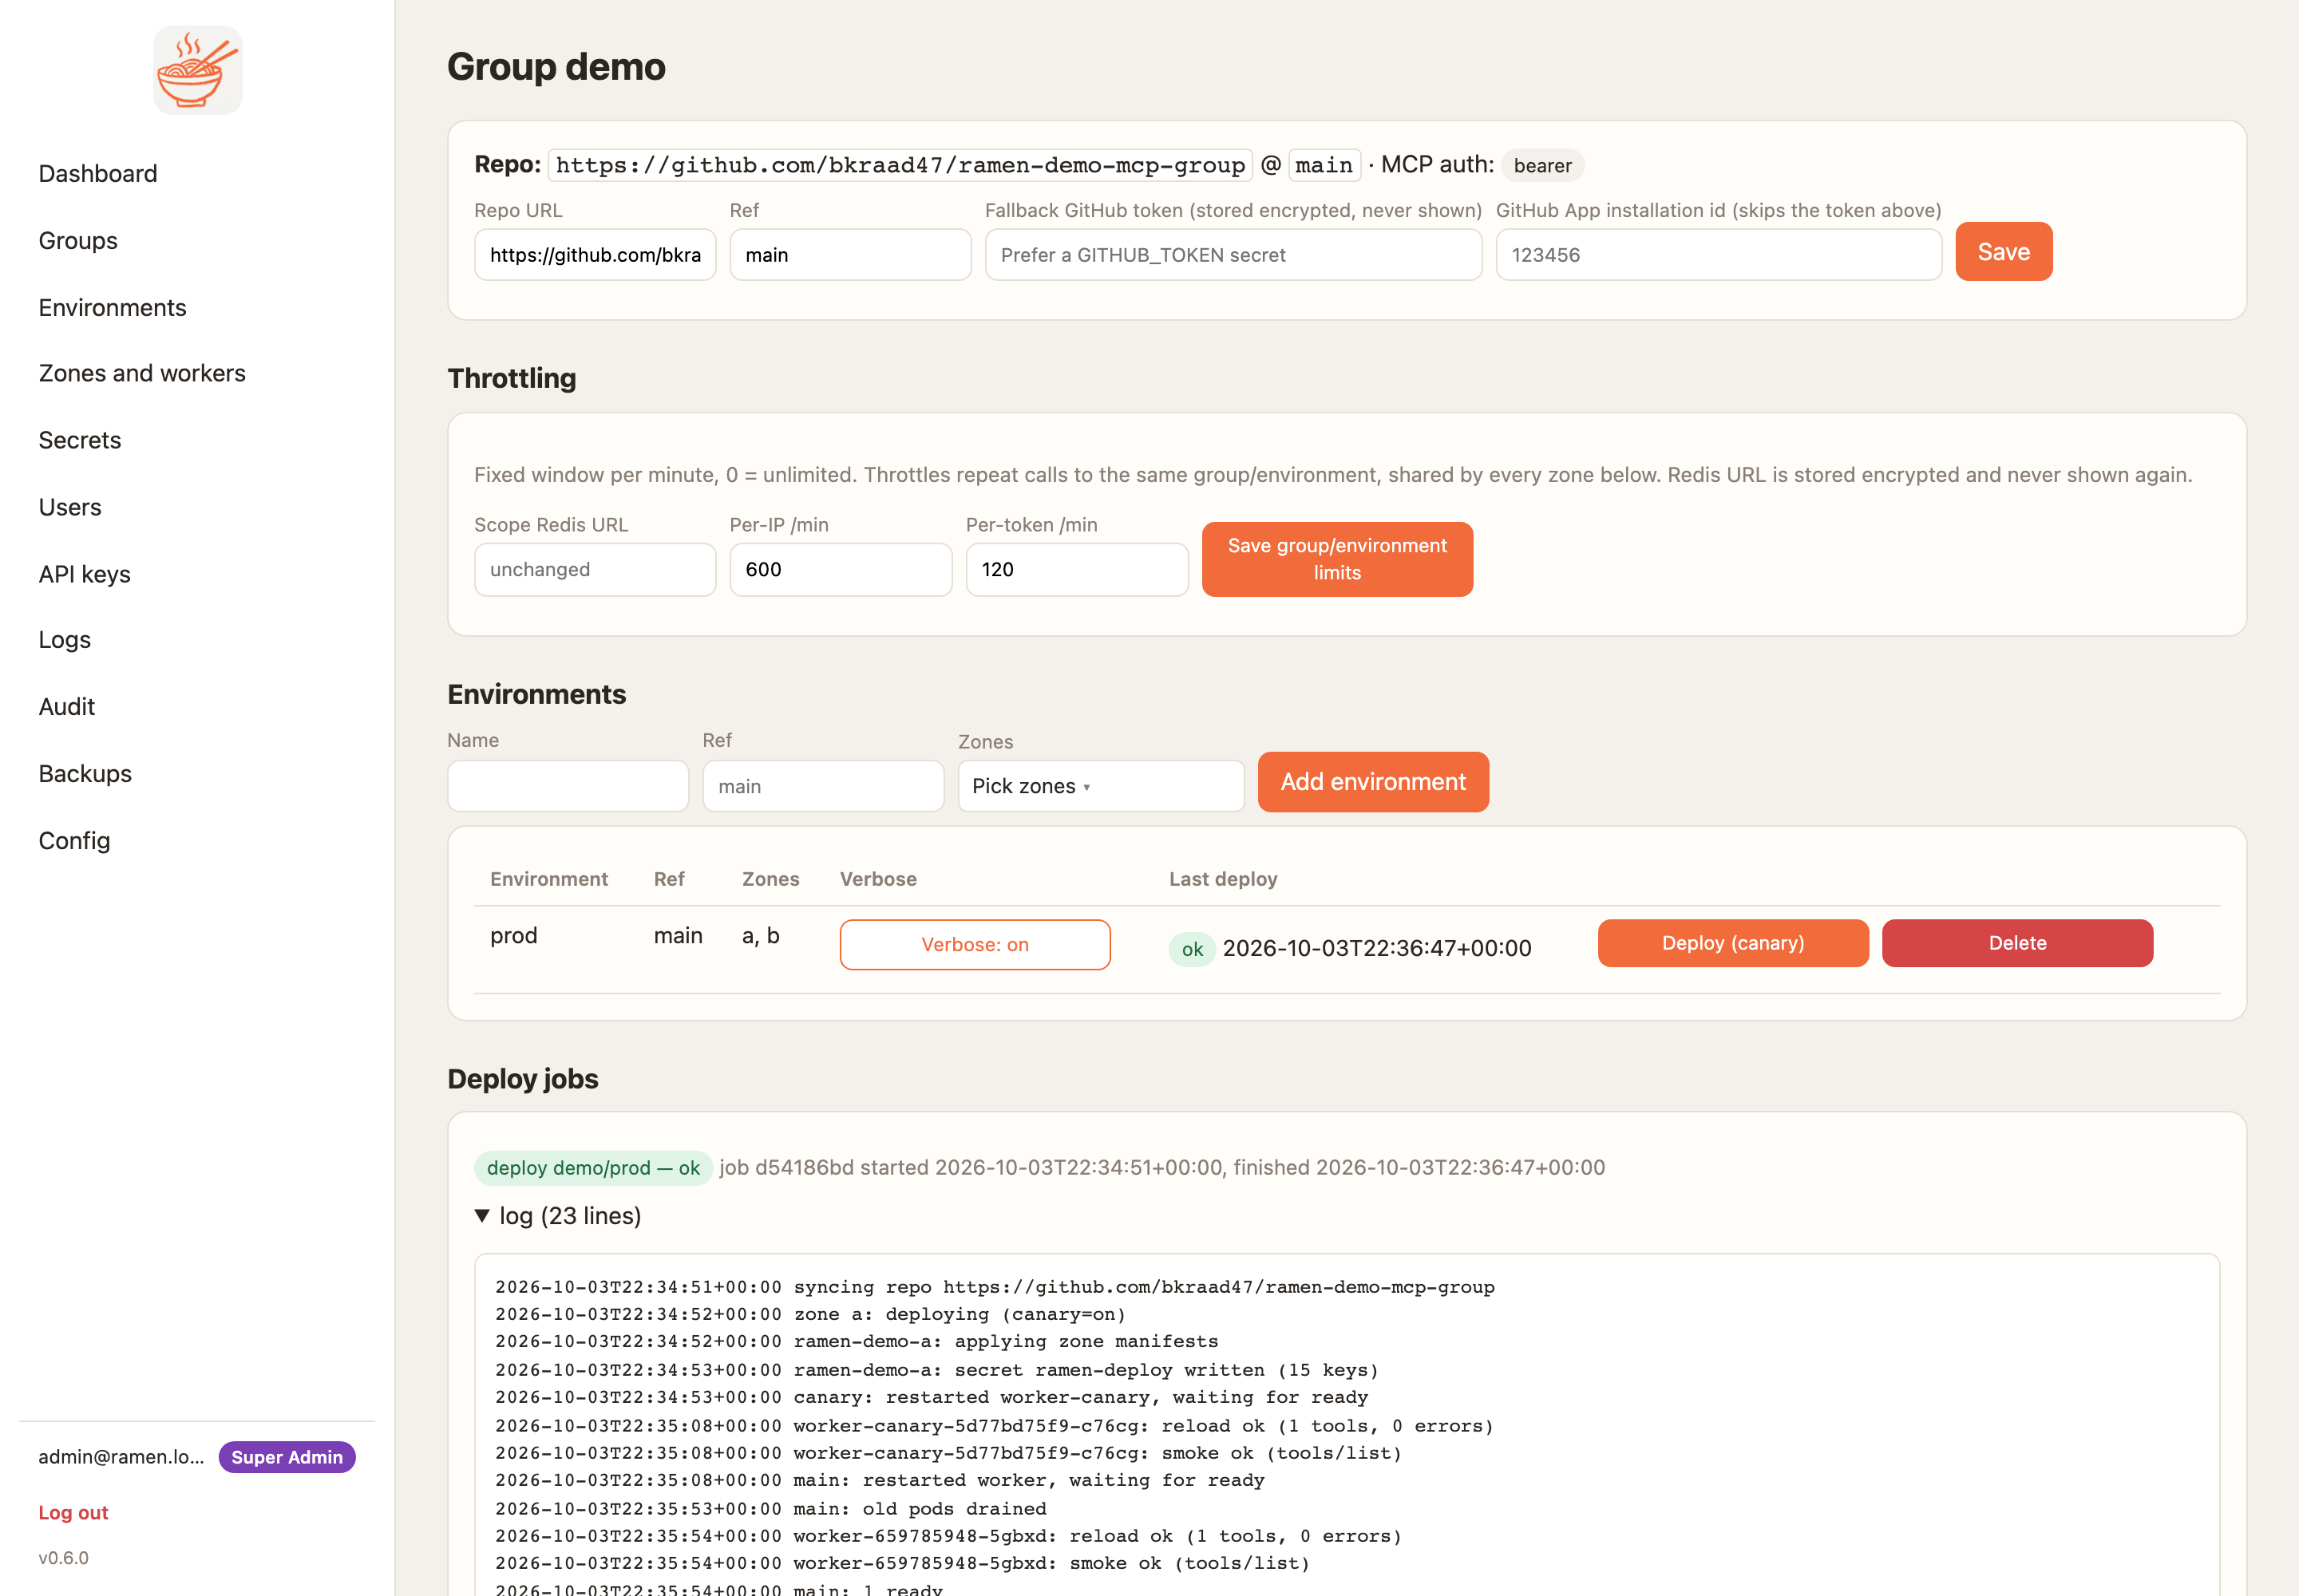This screenshot has height=1596, width=2299.
Task: Navigate to API keys
Action: pos(85,573)
